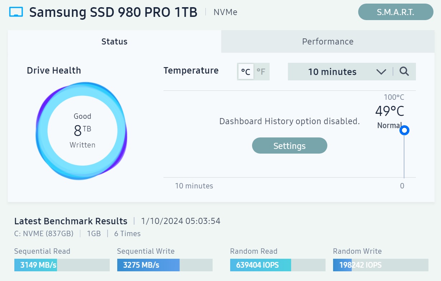Screen dimensions: 441x281
Task: Switch to the Status tab
Action: coord(114,42)
